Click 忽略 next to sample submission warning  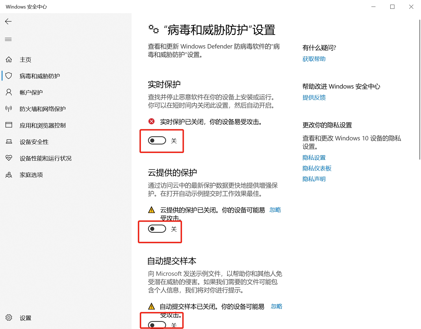click(277, 306)
